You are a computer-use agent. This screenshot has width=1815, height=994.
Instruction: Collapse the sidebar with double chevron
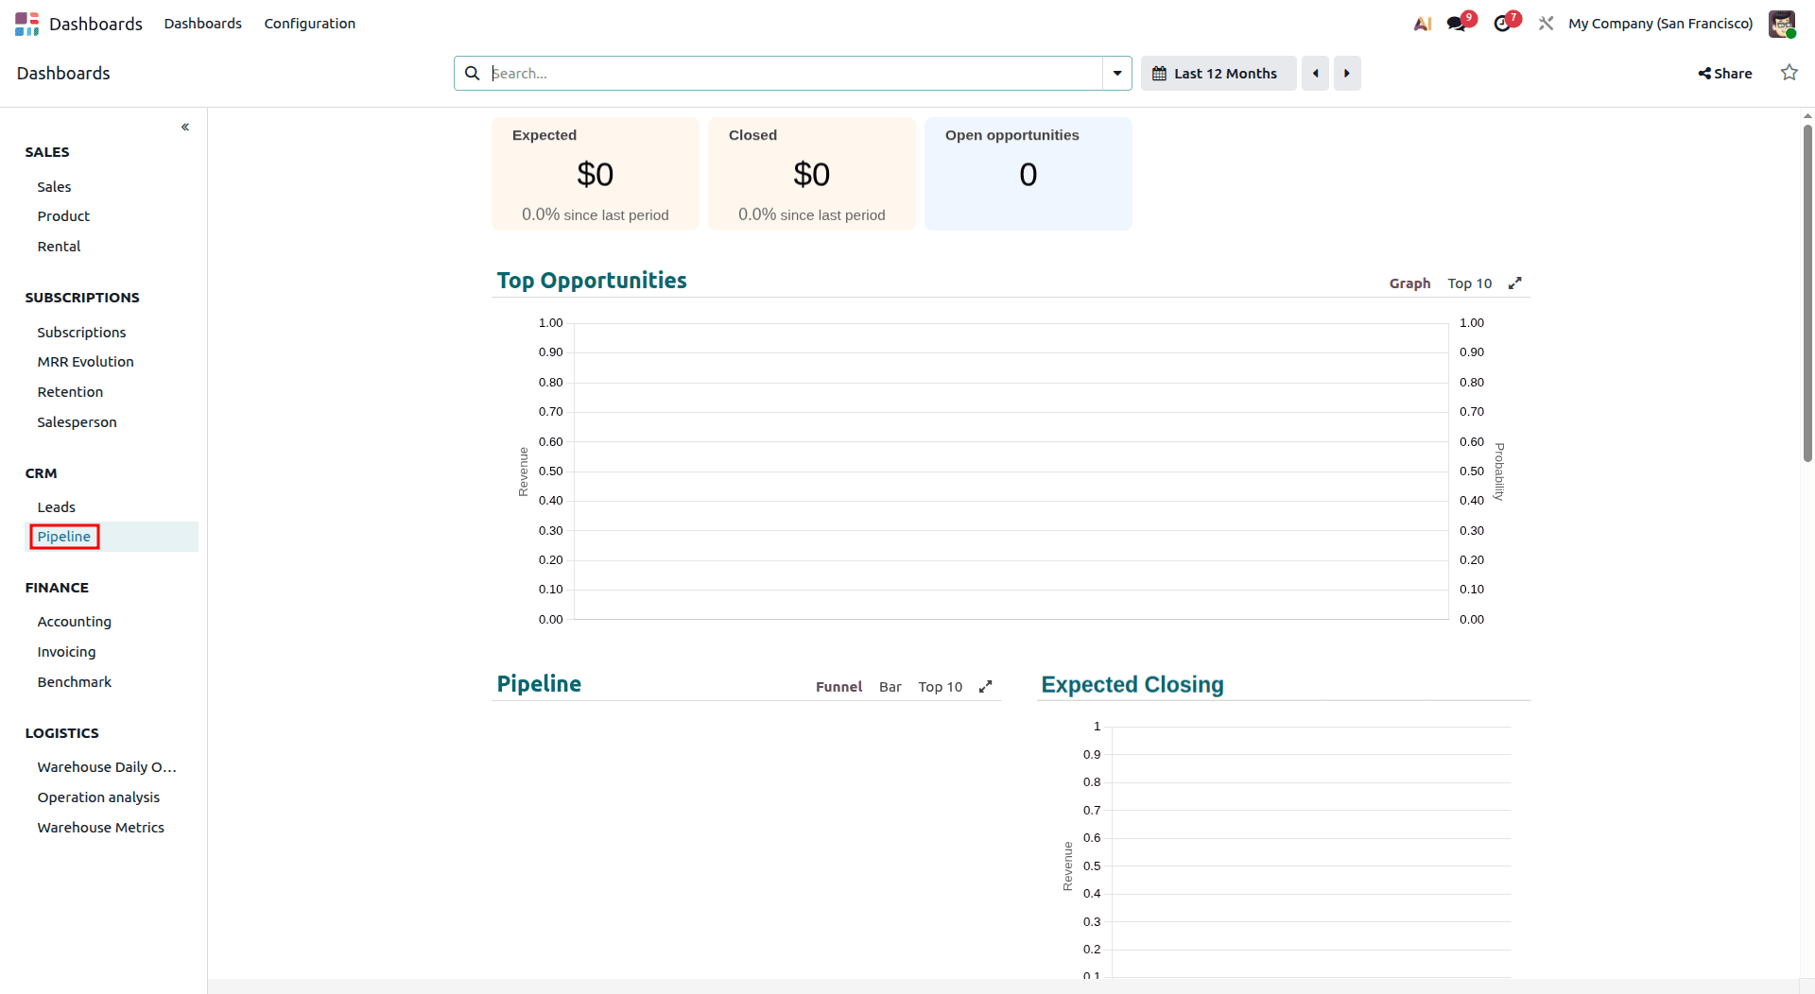pyautogui.click(x=185, y=127)
